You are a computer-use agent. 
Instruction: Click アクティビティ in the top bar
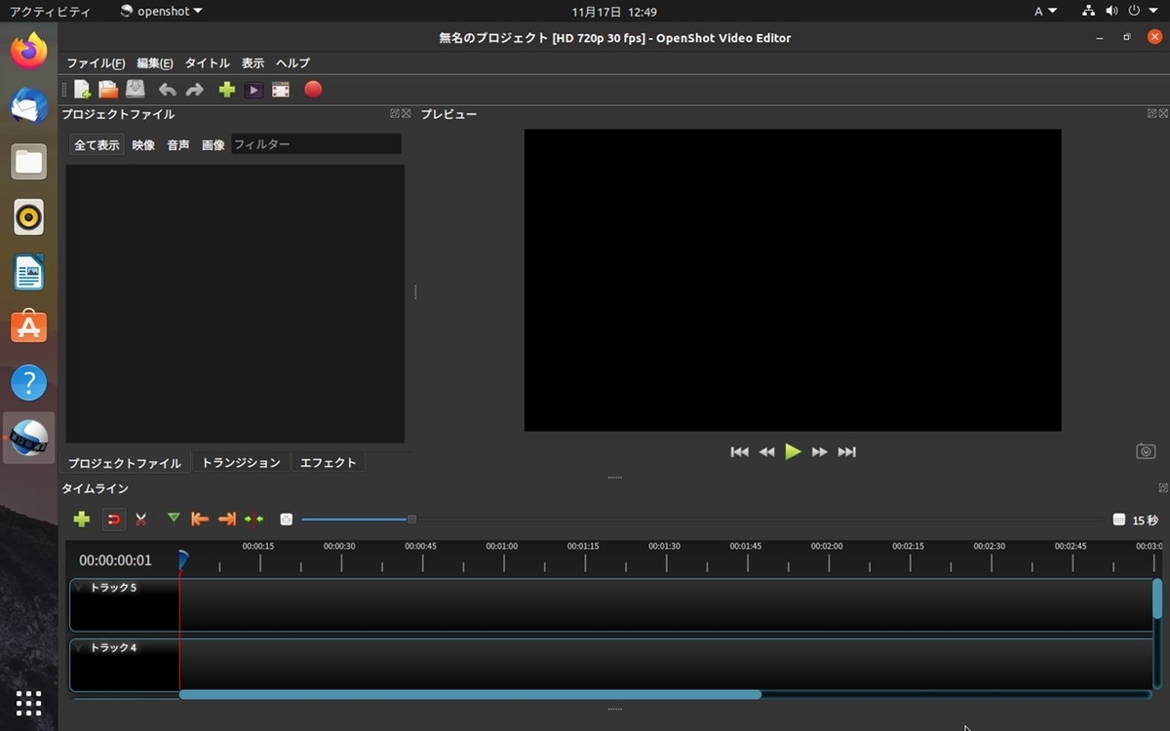pyautogui.click(x=49, y=12)
